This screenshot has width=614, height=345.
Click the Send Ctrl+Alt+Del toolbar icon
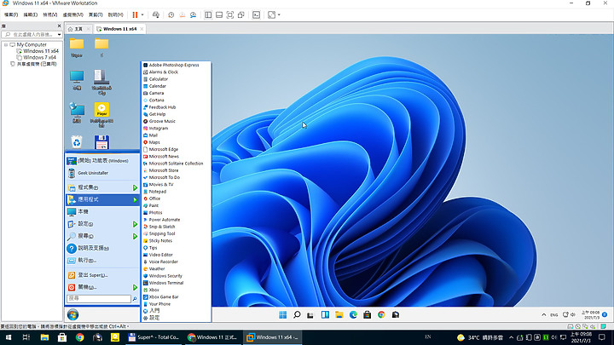156,14
